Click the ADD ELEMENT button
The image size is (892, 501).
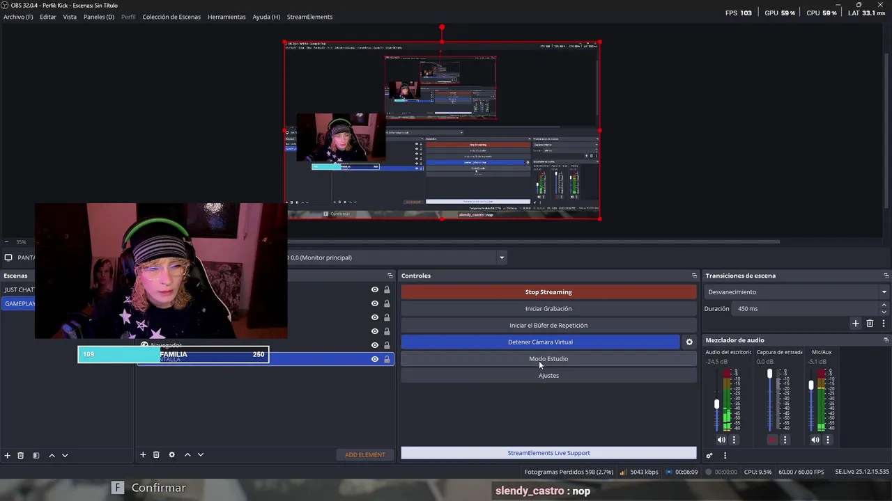[365, 454]
